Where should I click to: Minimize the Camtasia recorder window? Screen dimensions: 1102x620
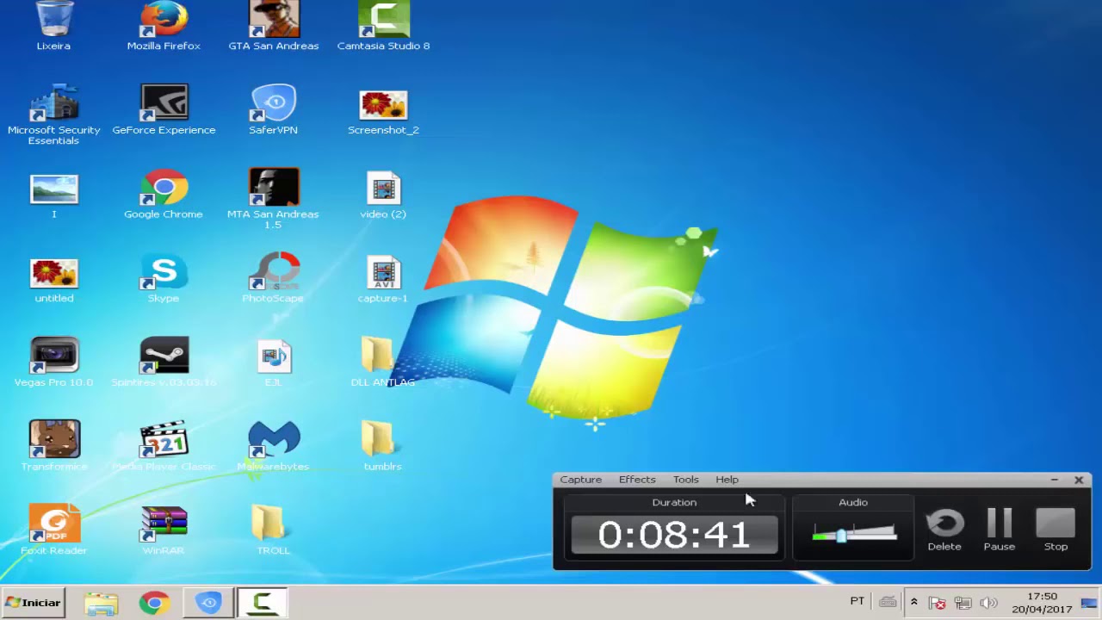1055,480
